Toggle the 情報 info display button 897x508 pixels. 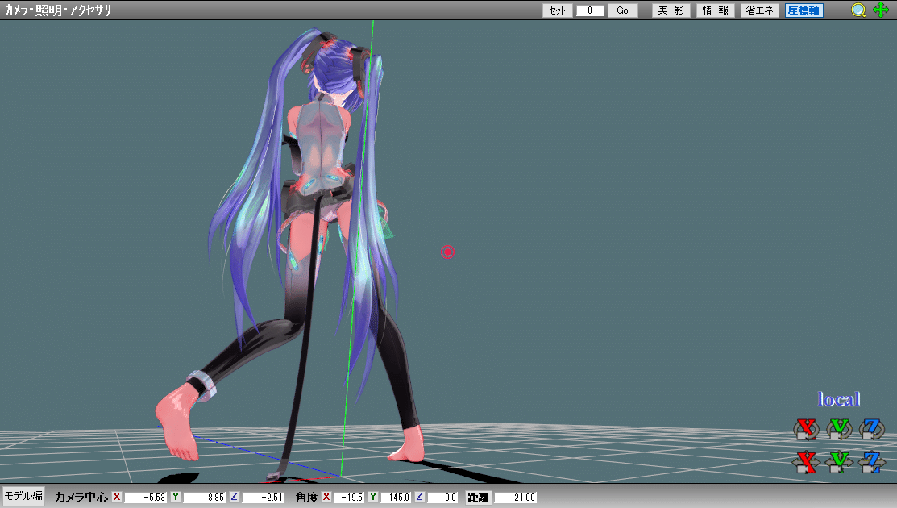pos(715,10)
